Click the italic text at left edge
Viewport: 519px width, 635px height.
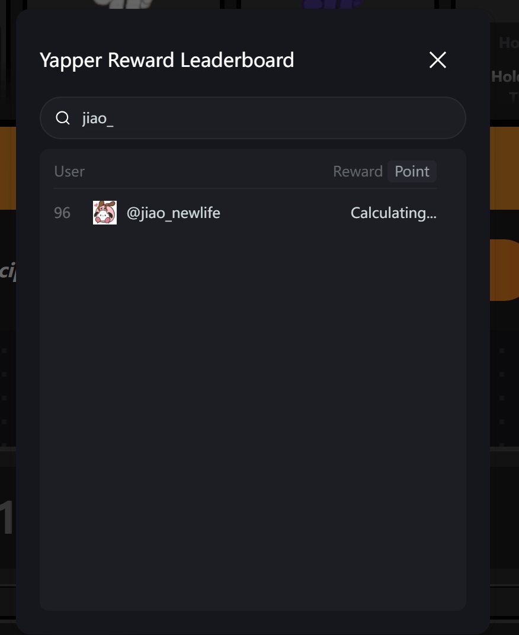(7, 273)
